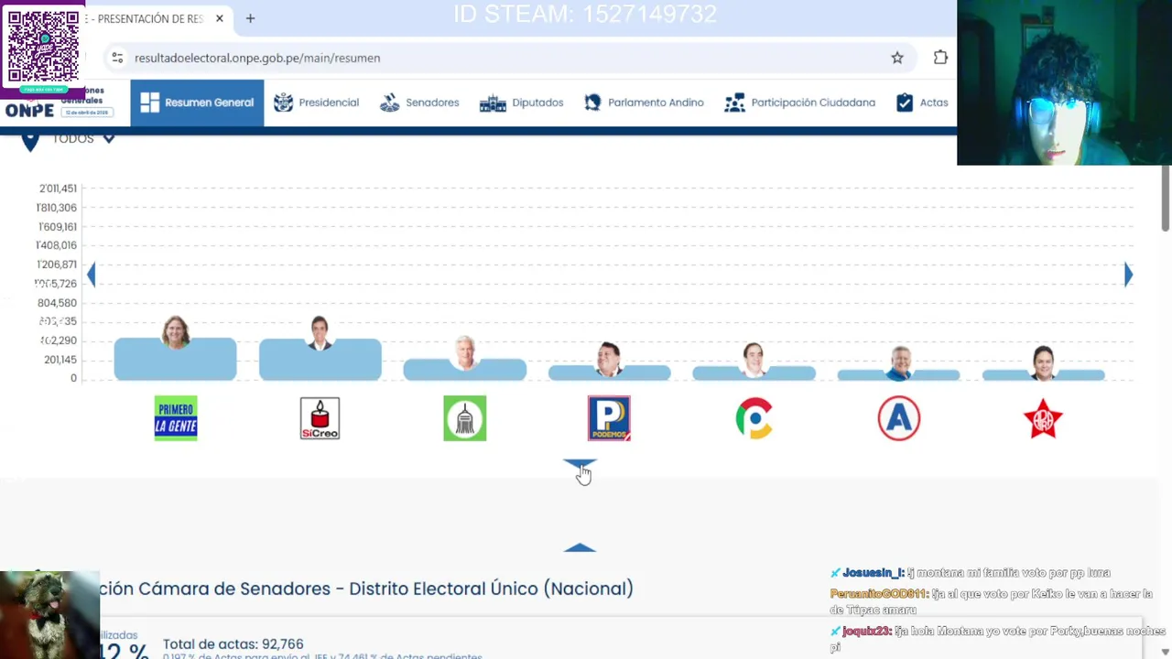Click the multicolor circle party candidate photo

coord(754,360)
